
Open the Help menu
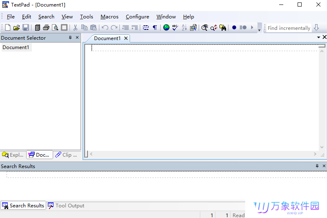[x=188, y=17]
